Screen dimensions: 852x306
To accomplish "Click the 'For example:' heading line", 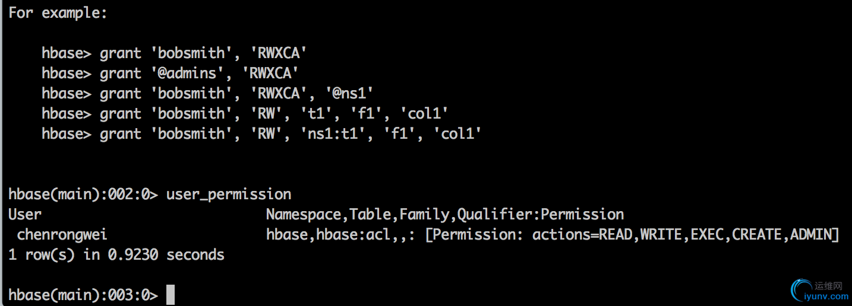I will tap(58, 13).
